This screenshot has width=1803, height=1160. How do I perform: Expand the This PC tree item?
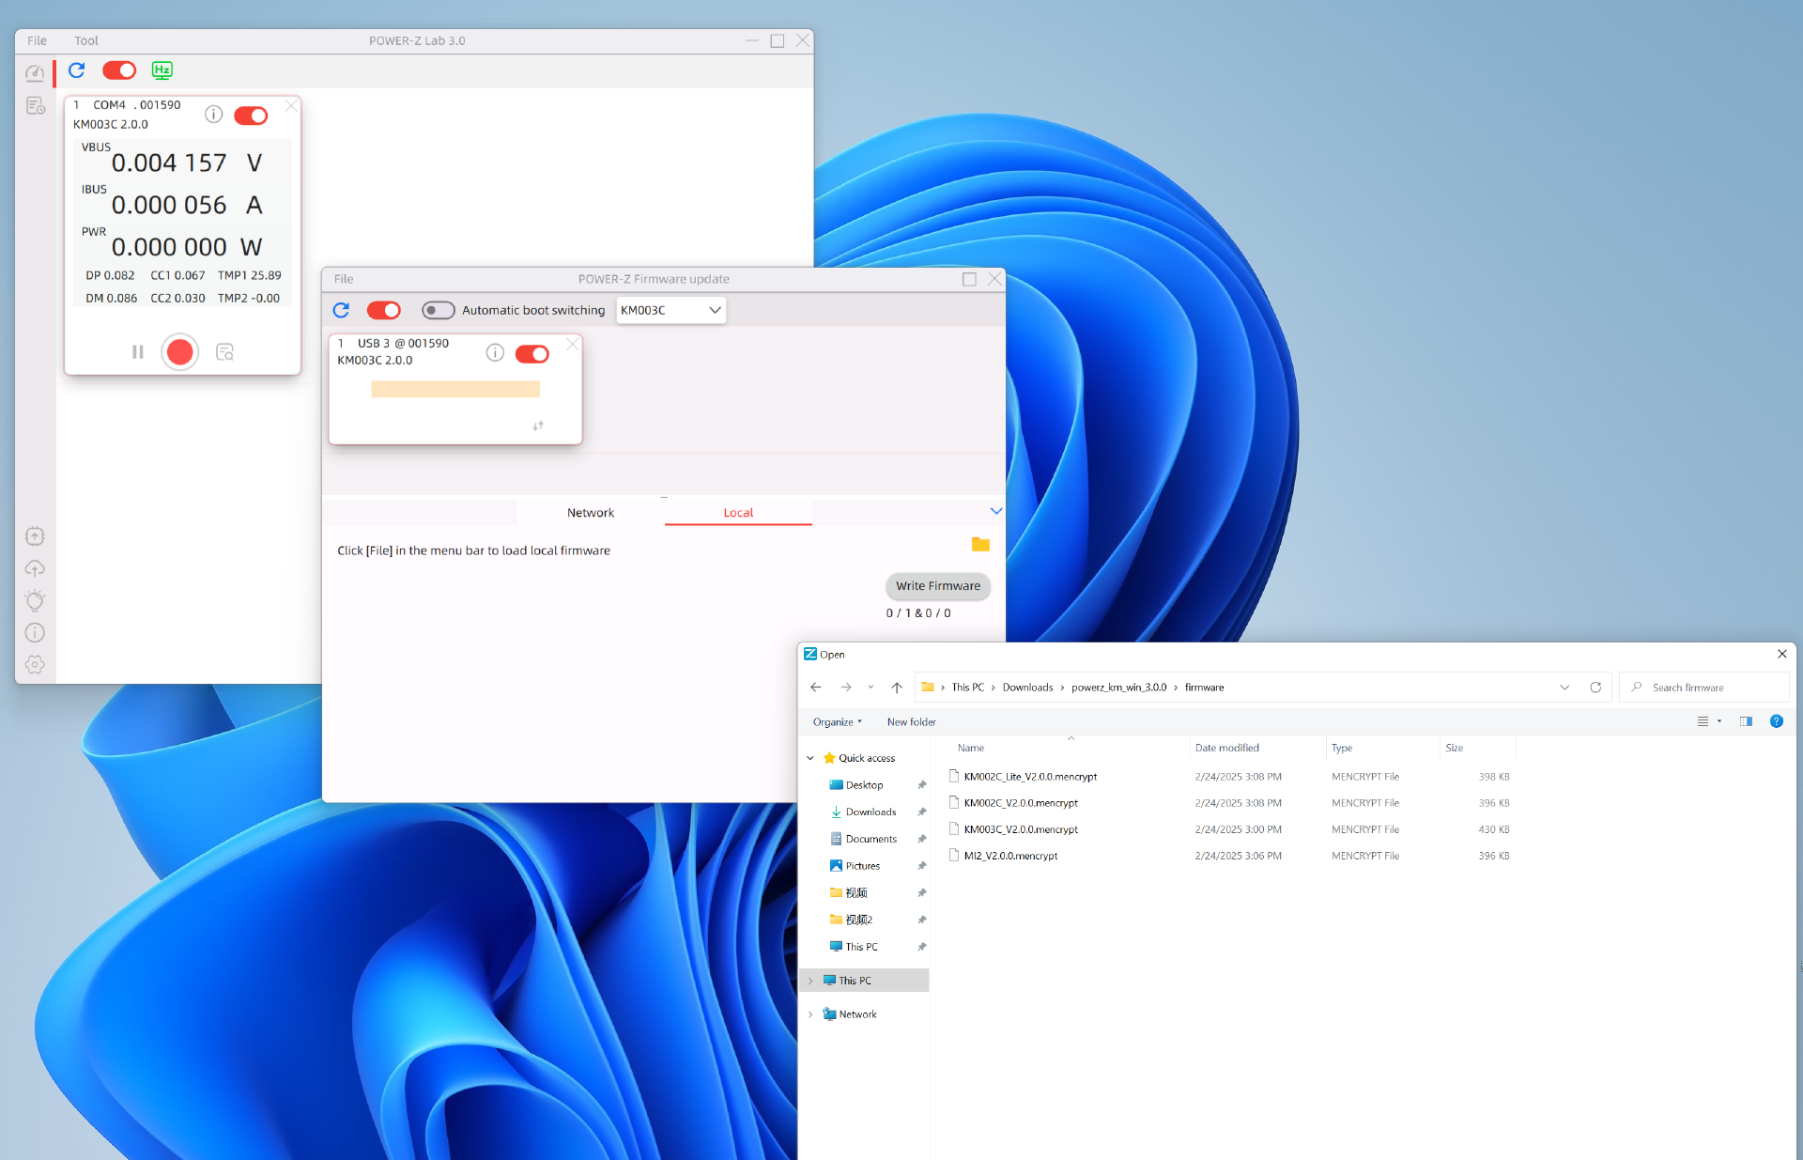(811, 980)
